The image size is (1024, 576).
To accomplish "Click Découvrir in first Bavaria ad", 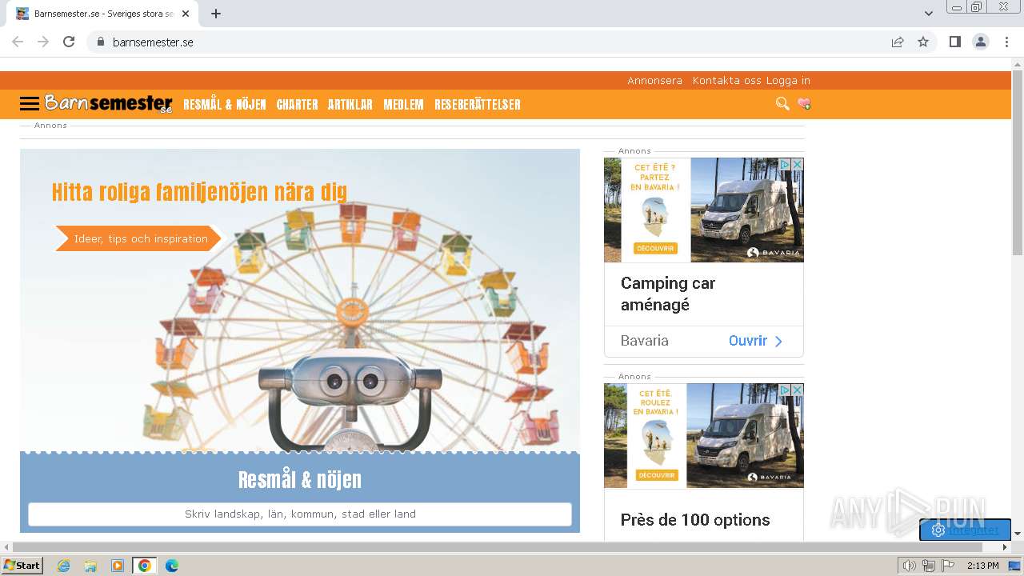I will [655, 249].
